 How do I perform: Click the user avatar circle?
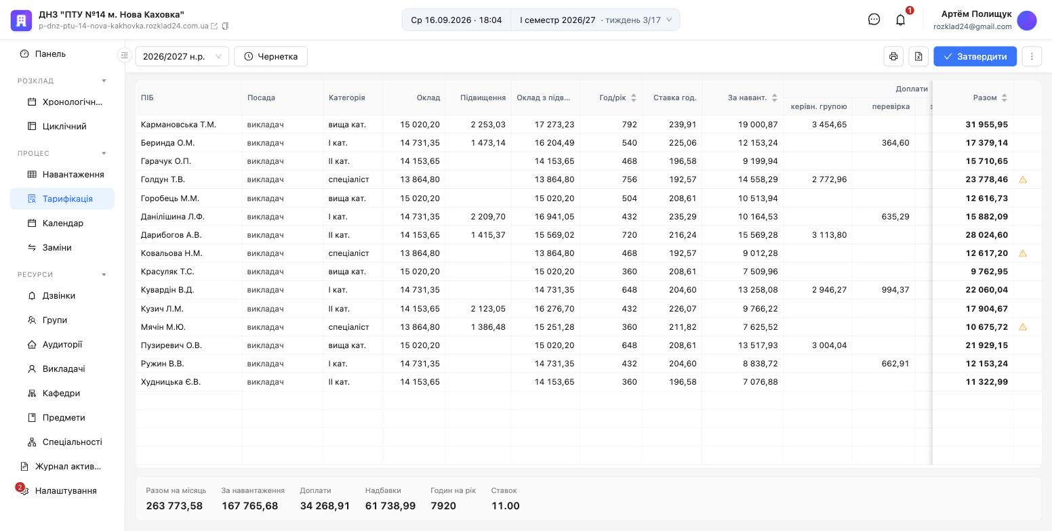[1027, 20]
